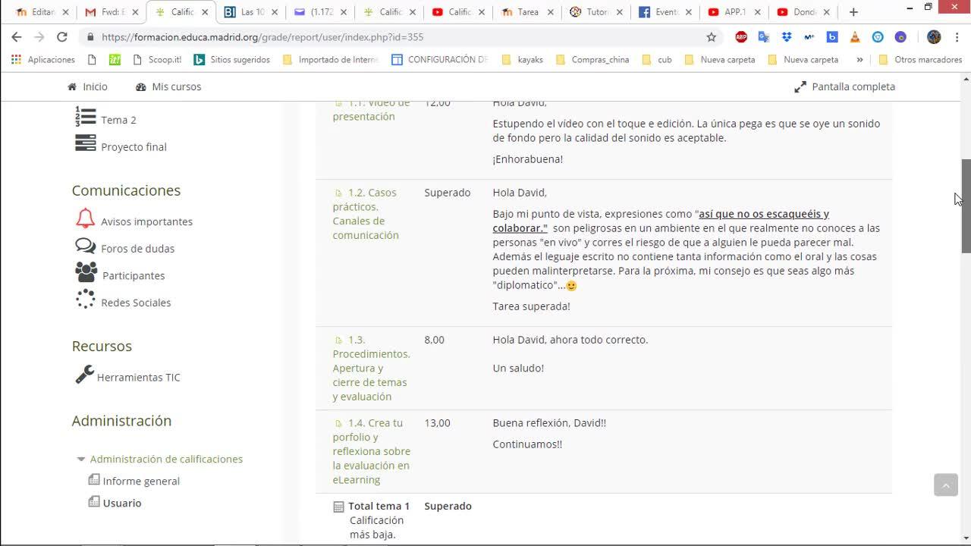
Task: Close the Tutor tab
Action: [x=621, y=12]
